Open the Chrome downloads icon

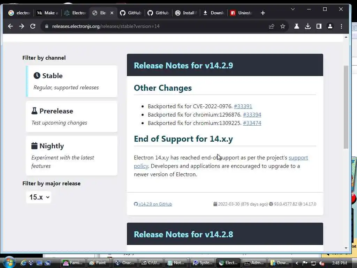tap(307, 27)
